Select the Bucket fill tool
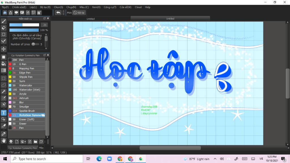 point(3,64)
